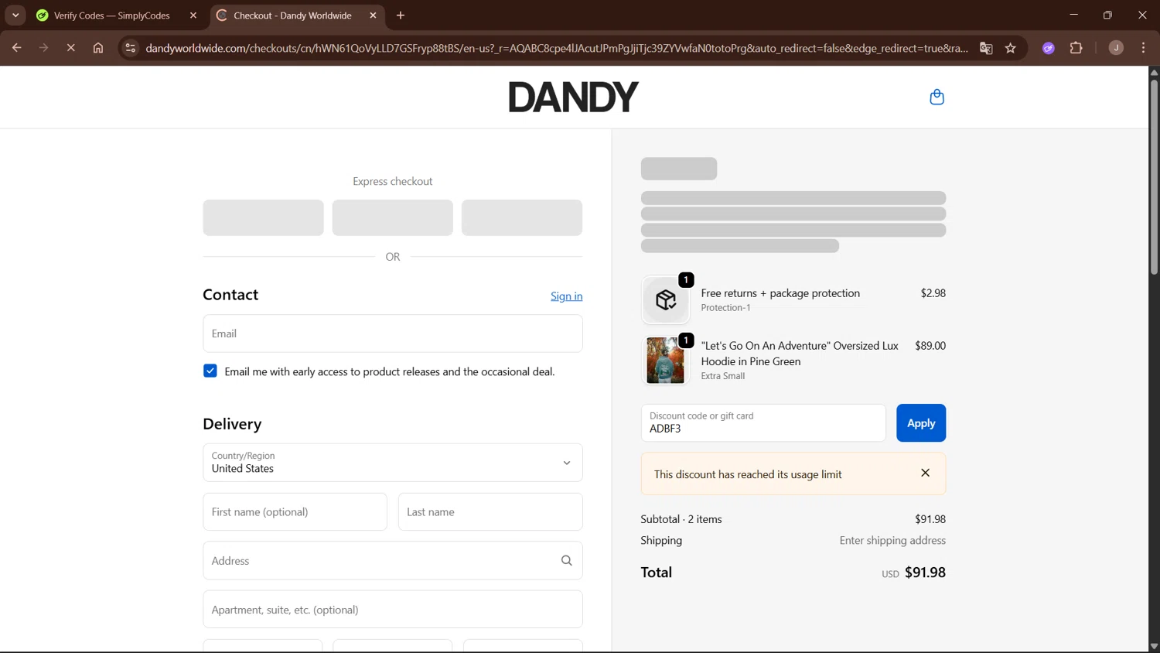Click the Sign in link

point(566,296)
